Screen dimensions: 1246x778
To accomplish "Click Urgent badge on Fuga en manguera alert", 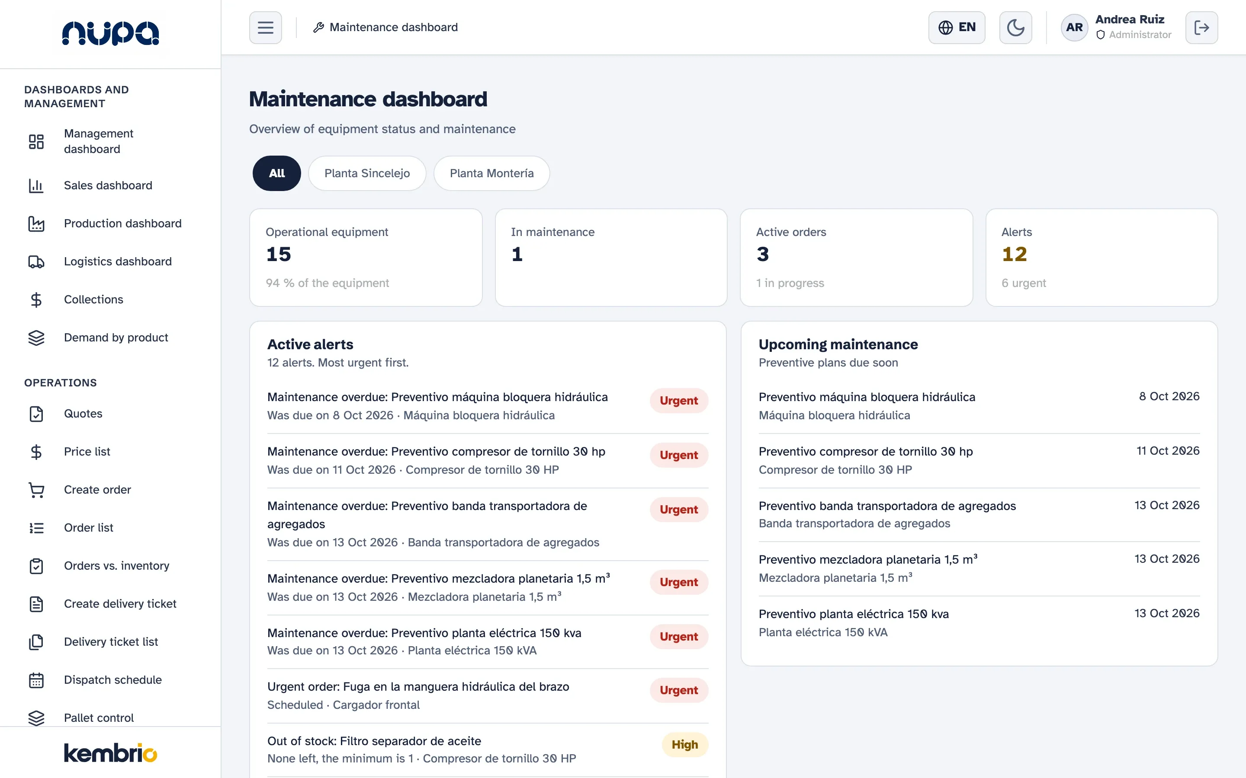I will click(679, 691).
